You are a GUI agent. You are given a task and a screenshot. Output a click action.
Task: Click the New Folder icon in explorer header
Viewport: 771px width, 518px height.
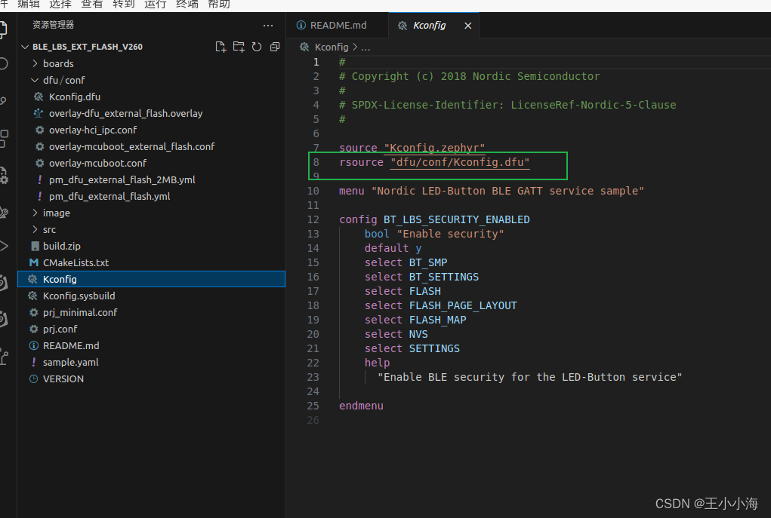tap(239, 47)
